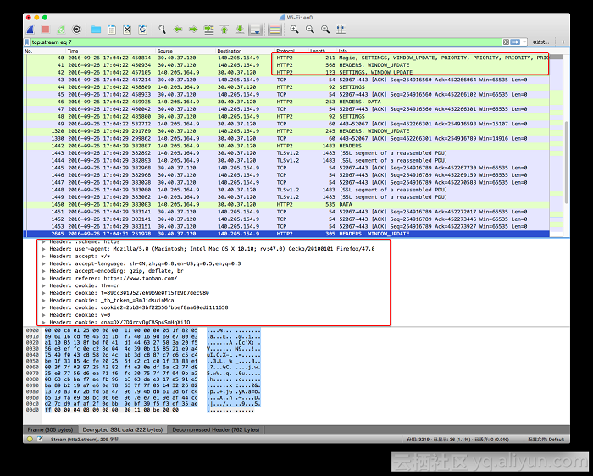Switch to the Frame (305 bytes) tab
The image size is (593, 476).
pyautogui.click(x=50, y=429)
